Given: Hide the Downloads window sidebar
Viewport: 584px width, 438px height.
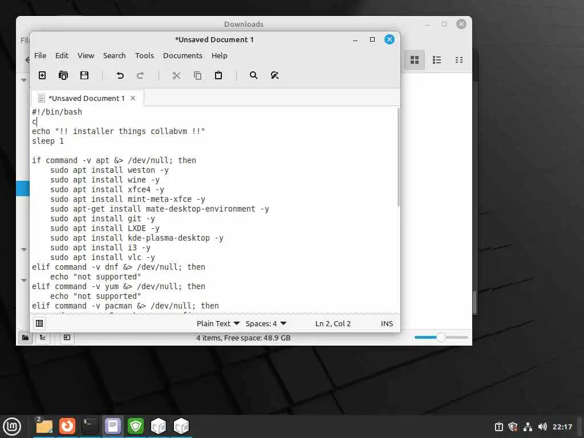Looking at the screenshot, I should (x=67, y=338).
